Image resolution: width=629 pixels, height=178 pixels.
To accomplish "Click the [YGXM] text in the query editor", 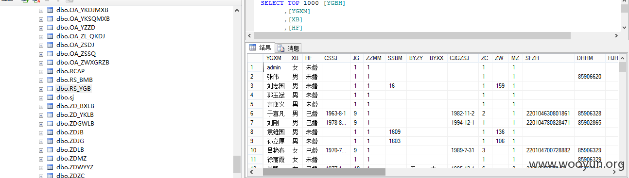I will 299,11.
